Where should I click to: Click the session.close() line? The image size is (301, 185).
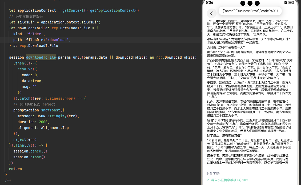(x=29, y=157)
